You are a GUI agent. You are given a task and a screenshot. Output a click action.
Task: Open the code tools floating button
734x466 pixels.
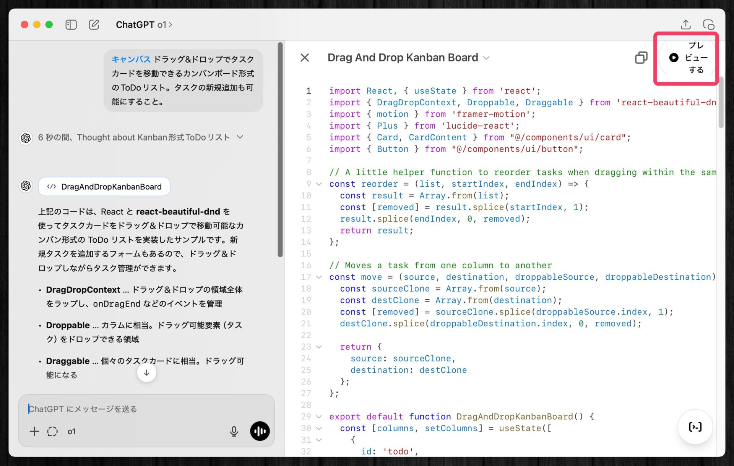point(695,427)
